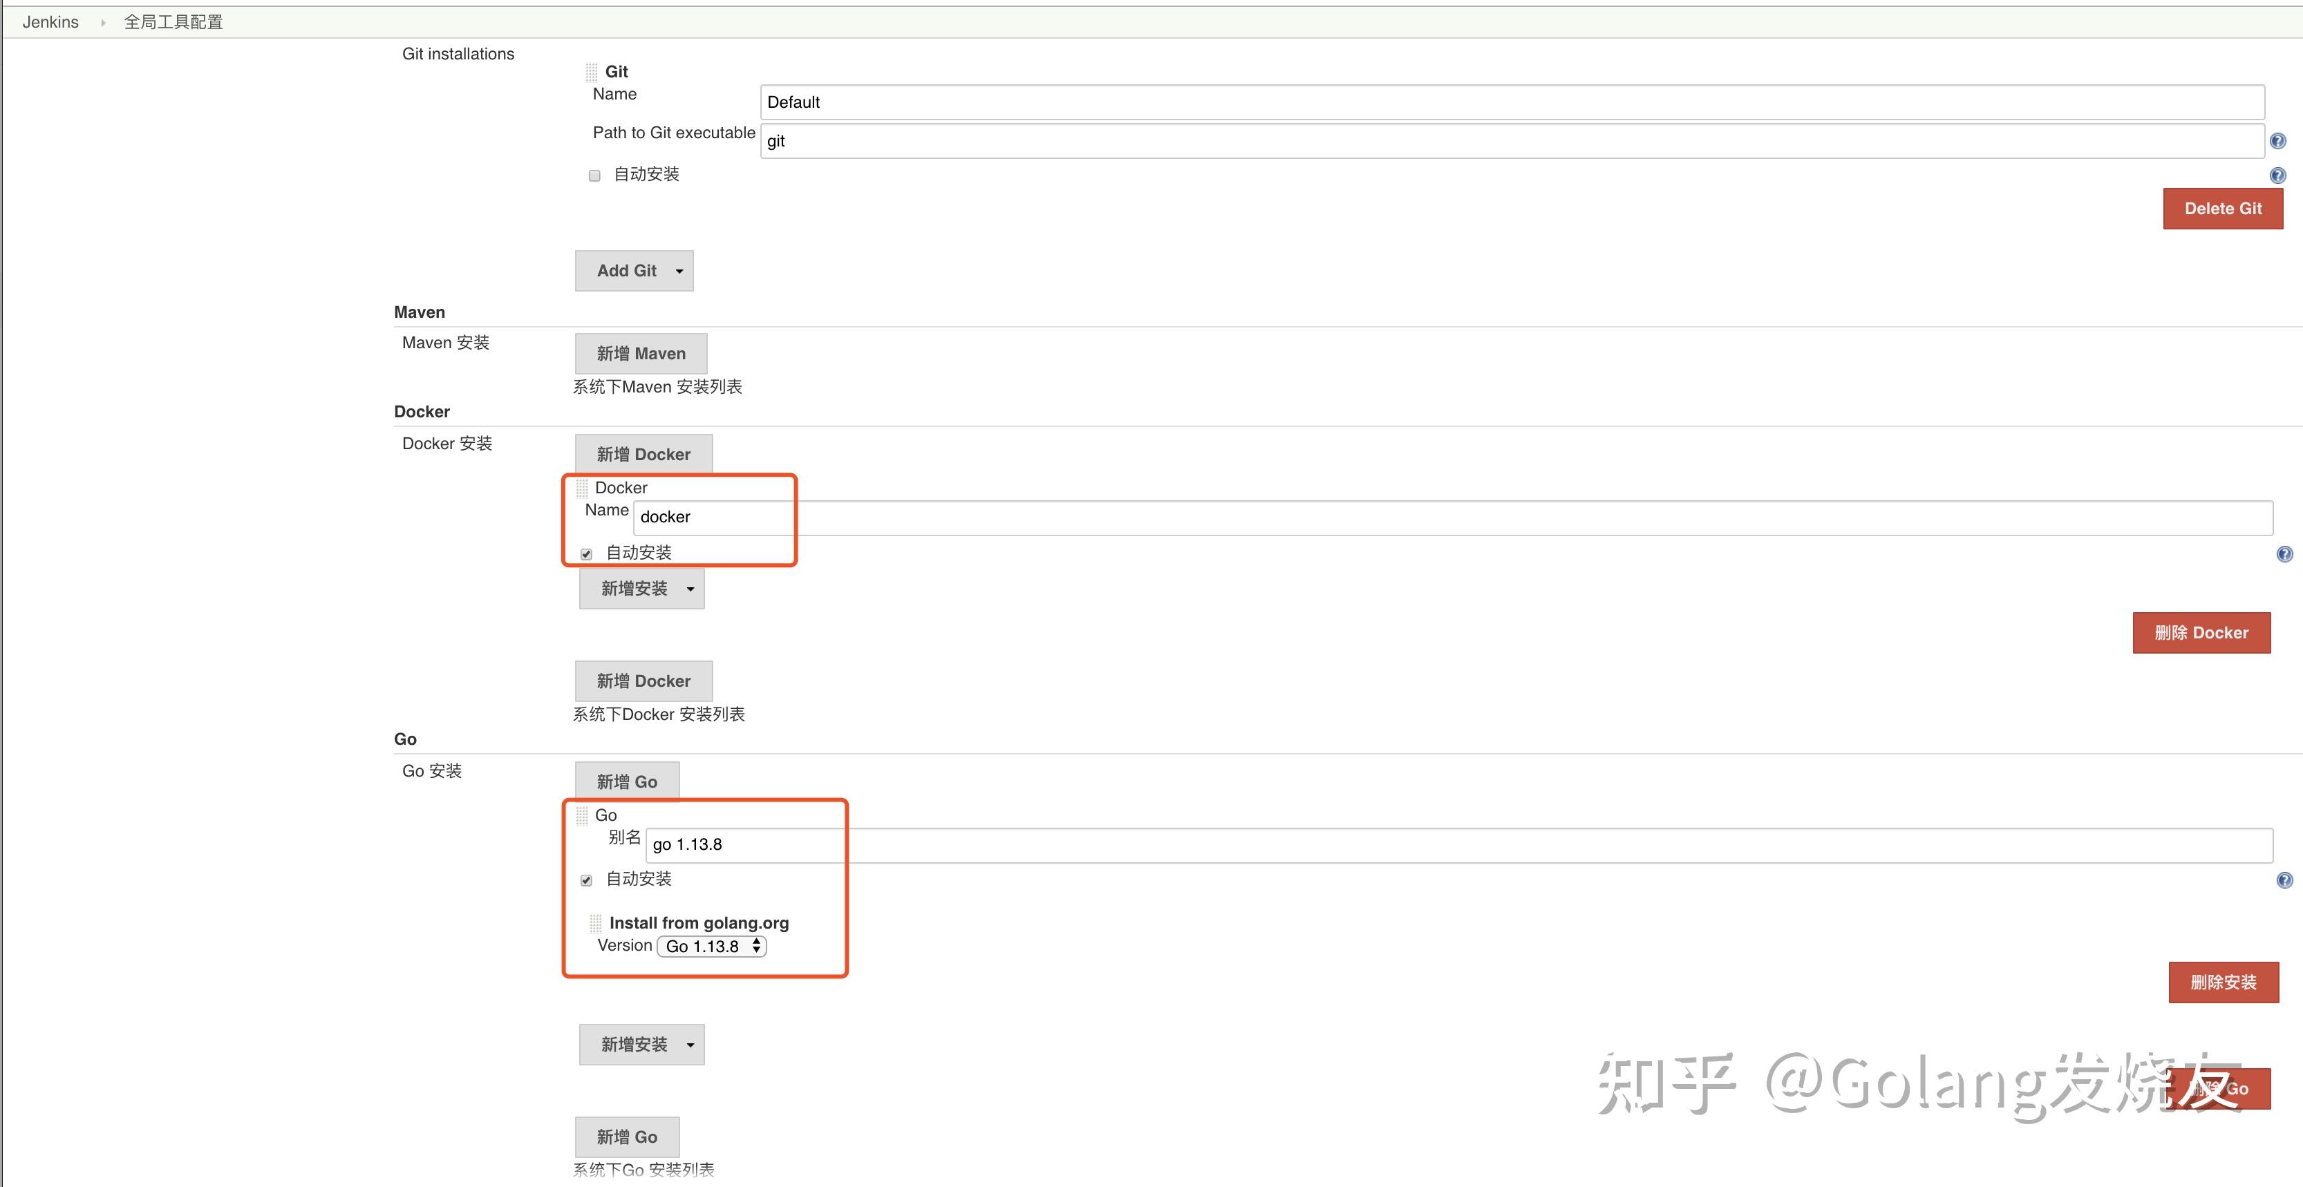Uncheck Docker 自动安装 checkbox
This screenshot has height=1187, width=2303.
[587, 554]
